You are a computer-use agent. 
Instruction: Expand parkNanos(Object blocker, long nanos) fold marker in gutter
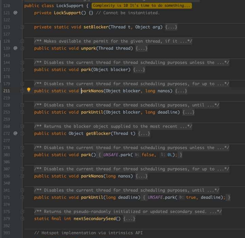[x=22, y=91]
